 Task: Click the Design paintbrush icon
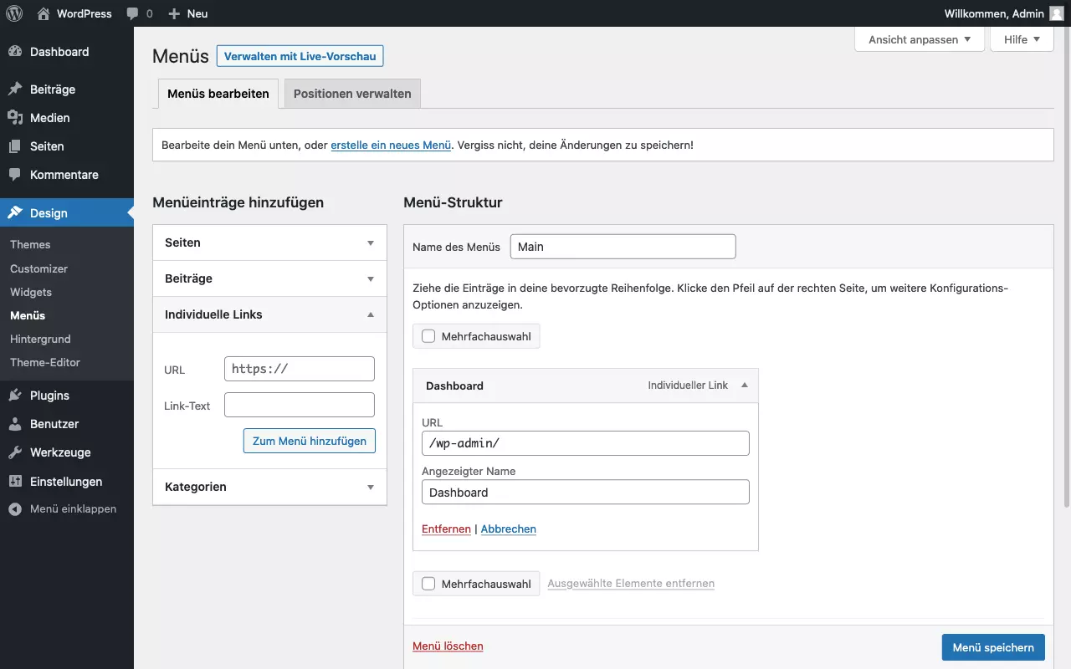pos(15,213)
